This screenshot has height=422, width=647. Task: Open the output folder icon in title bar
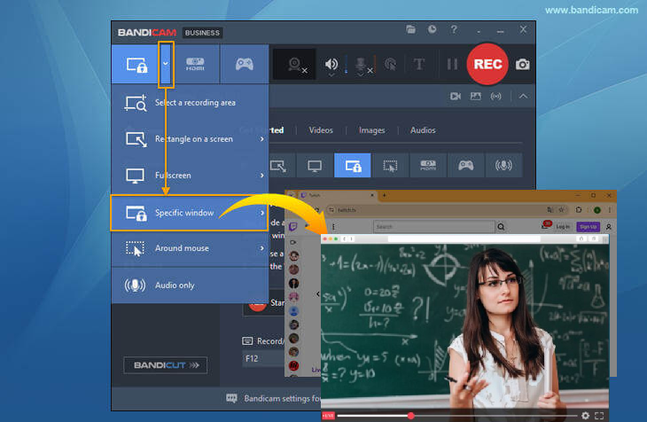click(410, 30)
